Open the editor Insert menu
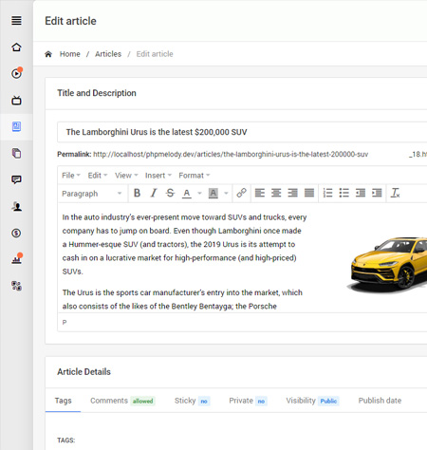This screenshot has height=450, width=427. click(158, 176)
